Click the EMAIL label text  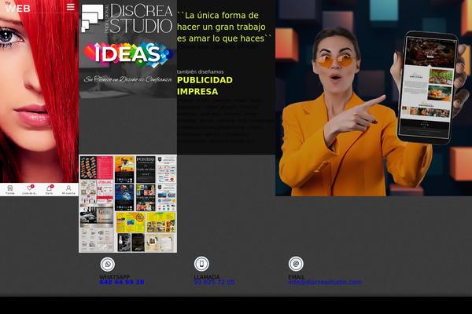(297, 277)
